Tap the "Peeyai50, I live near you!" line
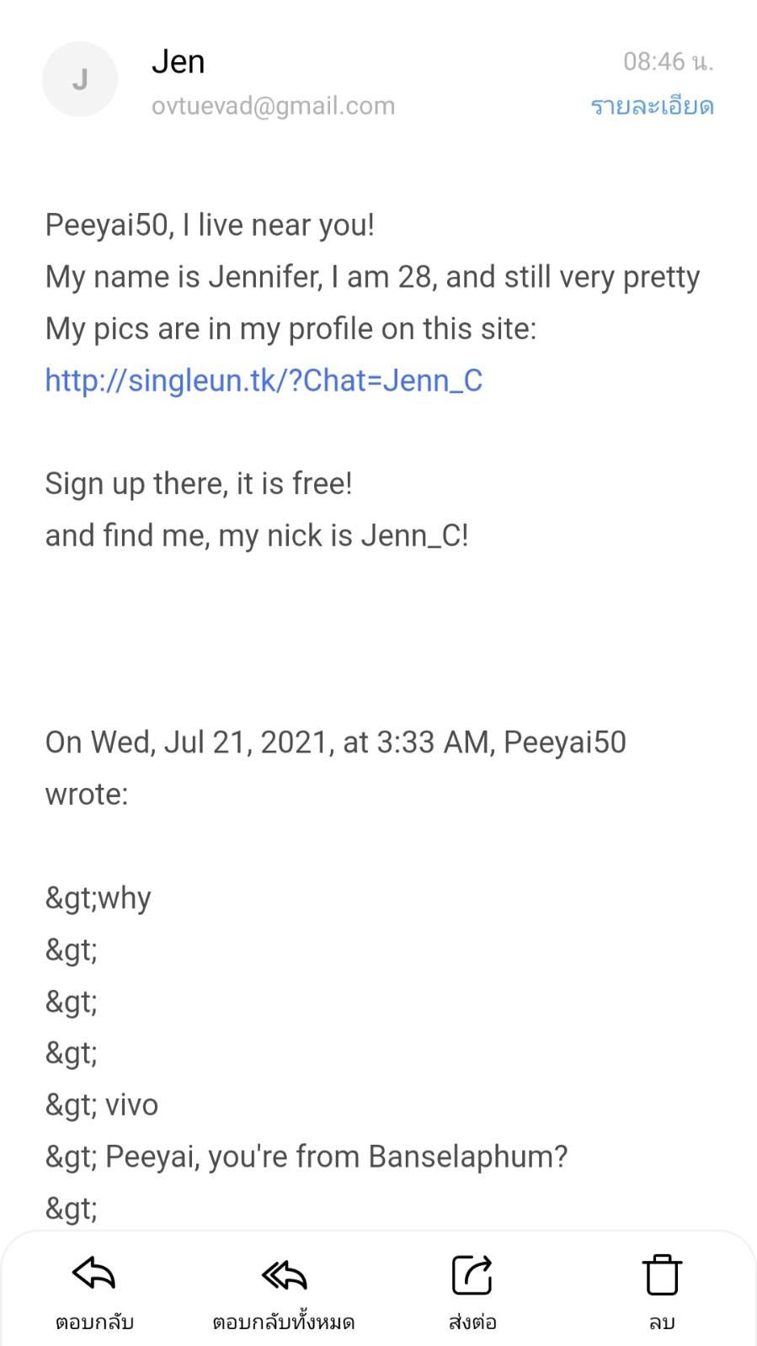 click(x=210, y=225)
